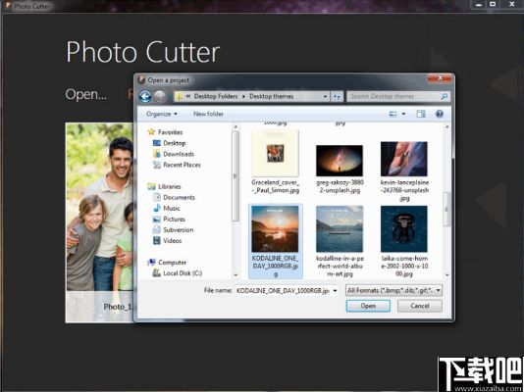Click the navigation pane scroll down arrow
Screen dimensions: 524x392
(x=236, y=275)
